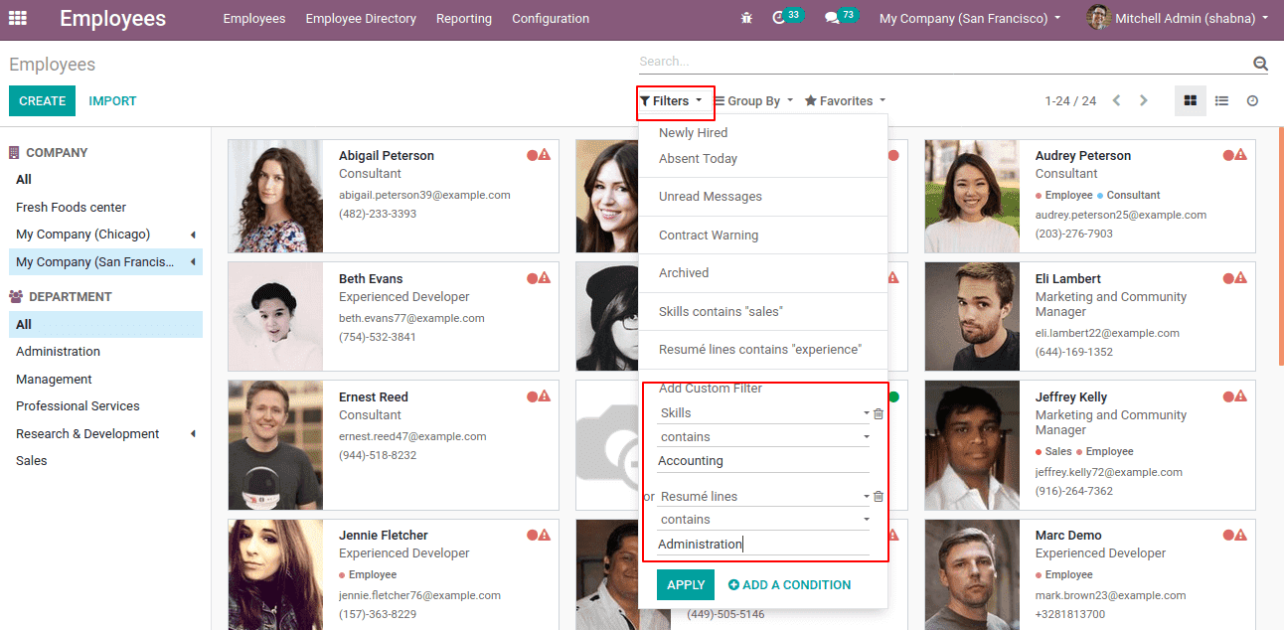The image size is (1284, 630).
Task: Click the Search box
Action: pos(944,62)
